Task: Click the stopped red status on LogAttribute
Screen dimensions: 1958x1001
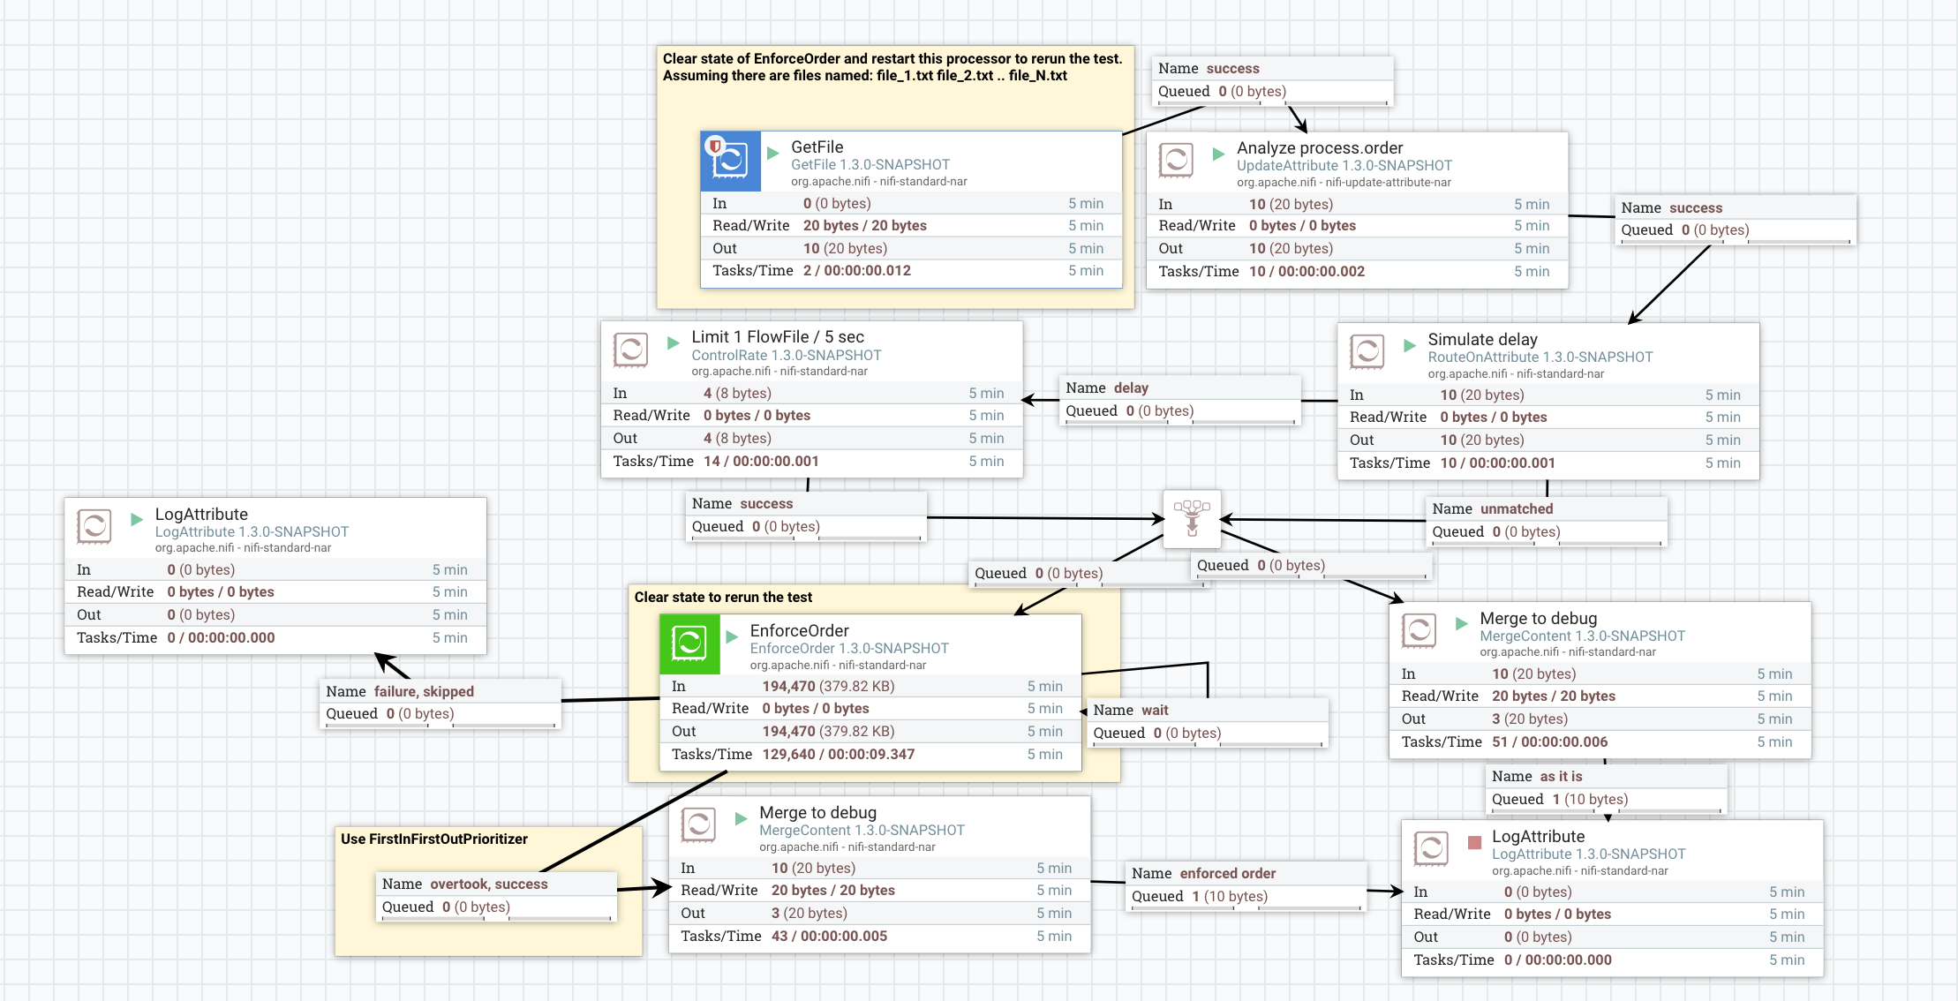Action: coord(1474,842)
